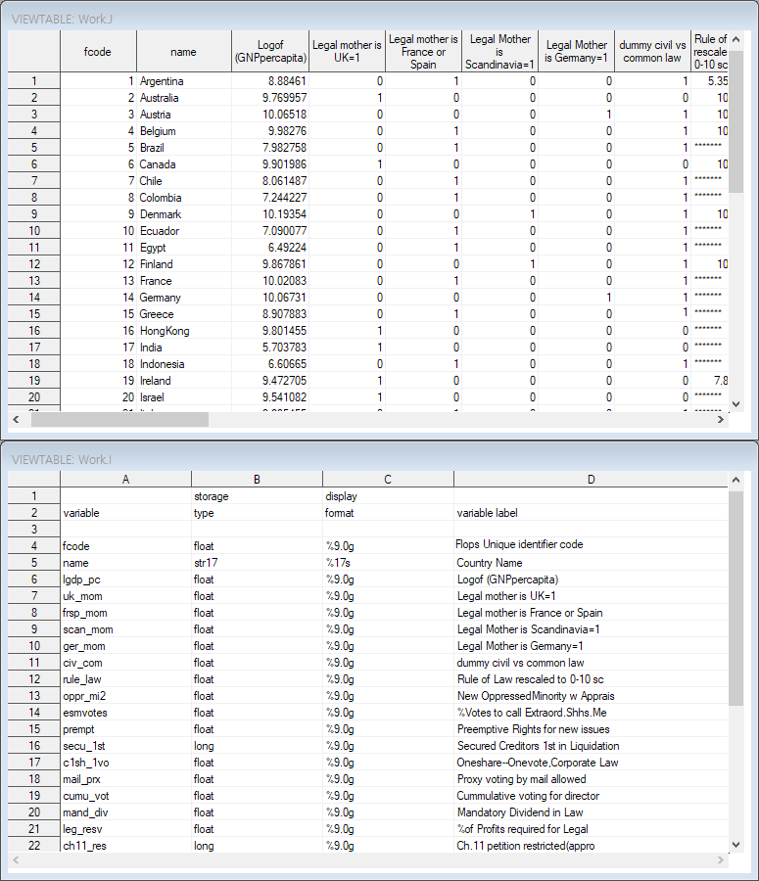Image resolution: width=759 pixels, height=881 pixels.
Task: Click Mandatory Dividend in Law label cell
Action: (591, 811)
